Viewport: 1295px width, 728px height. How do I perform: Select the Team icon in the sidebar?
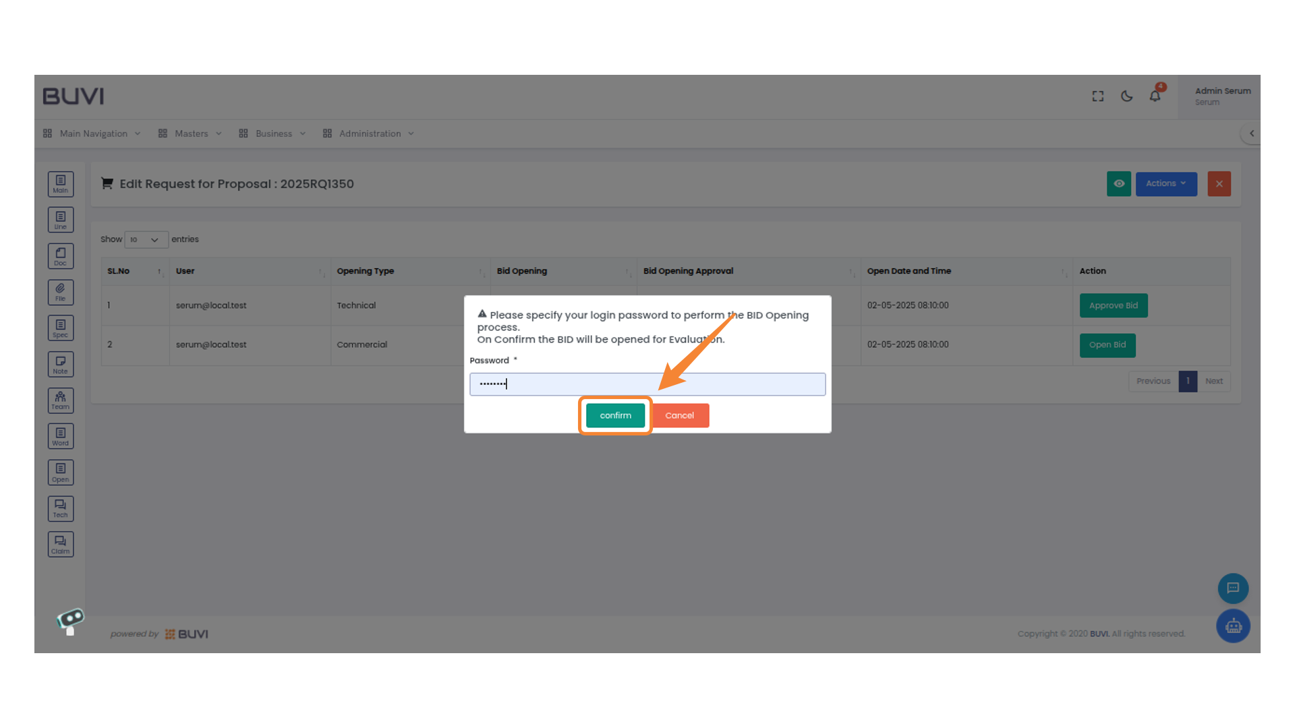pyautogui.click(x=61, y=400)
